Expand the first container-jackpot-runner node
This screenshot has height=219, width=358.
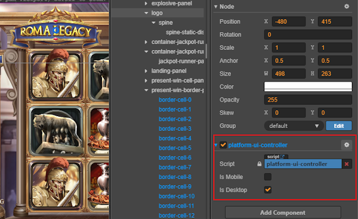(x=146, y=42)
